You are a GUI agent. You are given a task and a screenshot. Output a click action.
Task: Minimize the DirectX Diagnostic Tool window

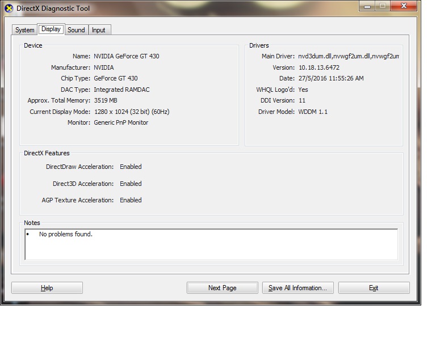click(368, 6)
